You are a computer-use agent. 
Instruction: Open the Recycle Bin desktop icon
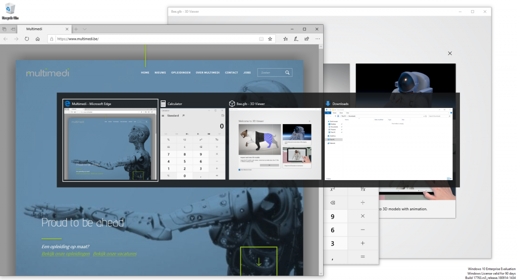point(10,12)
